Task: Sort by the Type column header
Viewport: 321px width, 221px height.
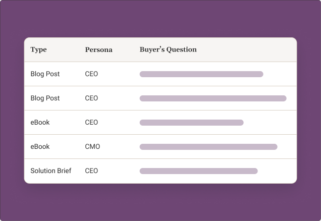Action: (x=38, y=50)
